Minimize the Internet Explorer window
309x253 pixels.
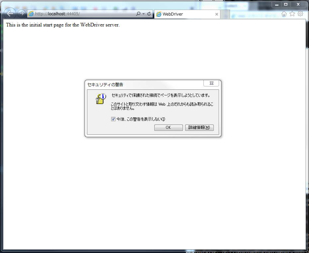point(277,4)
